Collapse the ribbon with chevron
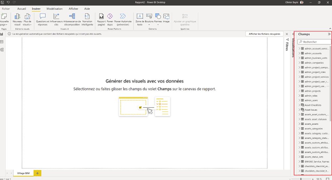Screen dimensions: 332x180 click(x=330, y=28)
